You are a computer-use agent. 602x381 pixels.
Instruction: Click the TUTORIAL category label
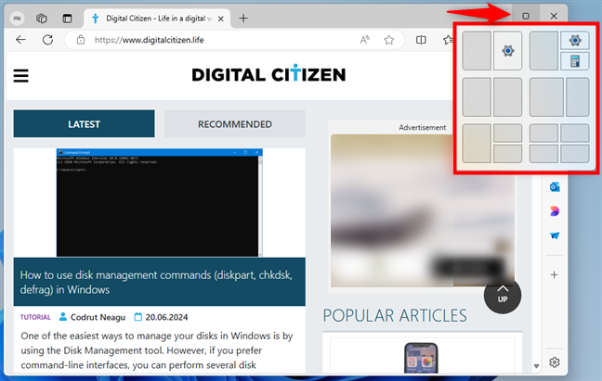pyautogui.click(x=35, y=317)
